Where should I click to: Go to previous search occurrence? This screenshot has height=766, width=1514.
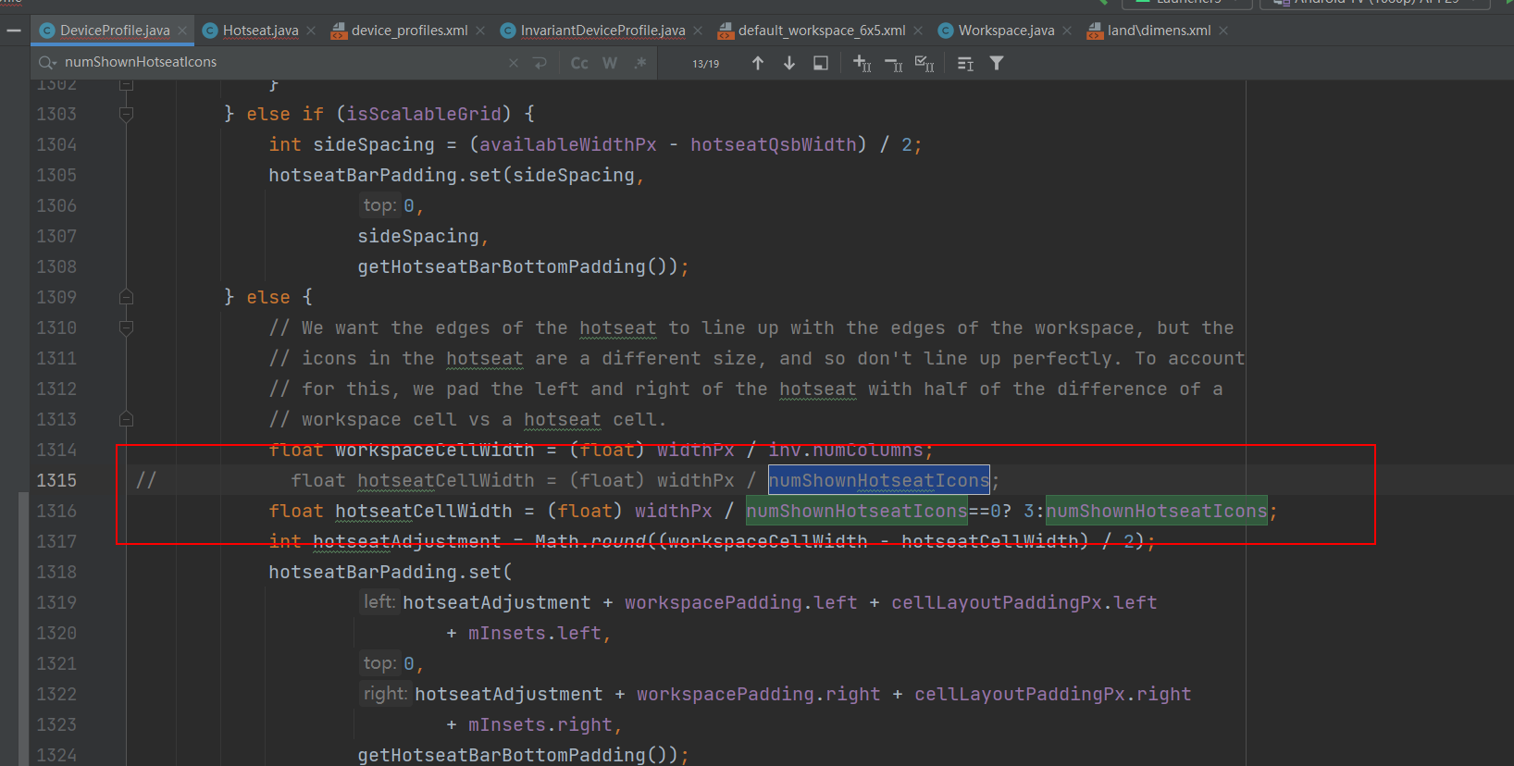point(758,63)
